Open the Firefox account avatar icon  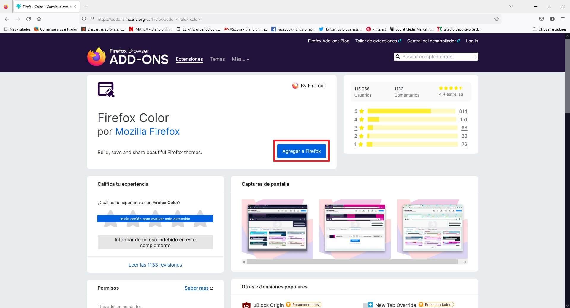pos(552,19)
